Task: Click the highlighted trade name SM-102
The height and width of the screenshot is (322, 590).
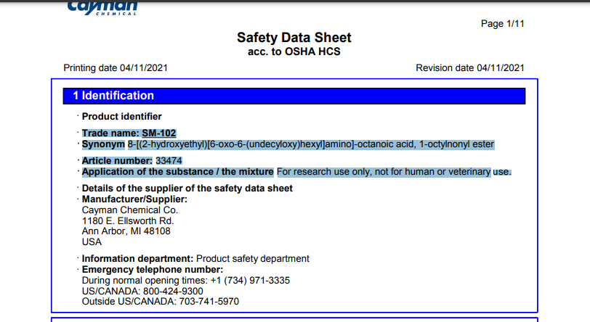Action: pyautogui.click(x=158, y=133)
